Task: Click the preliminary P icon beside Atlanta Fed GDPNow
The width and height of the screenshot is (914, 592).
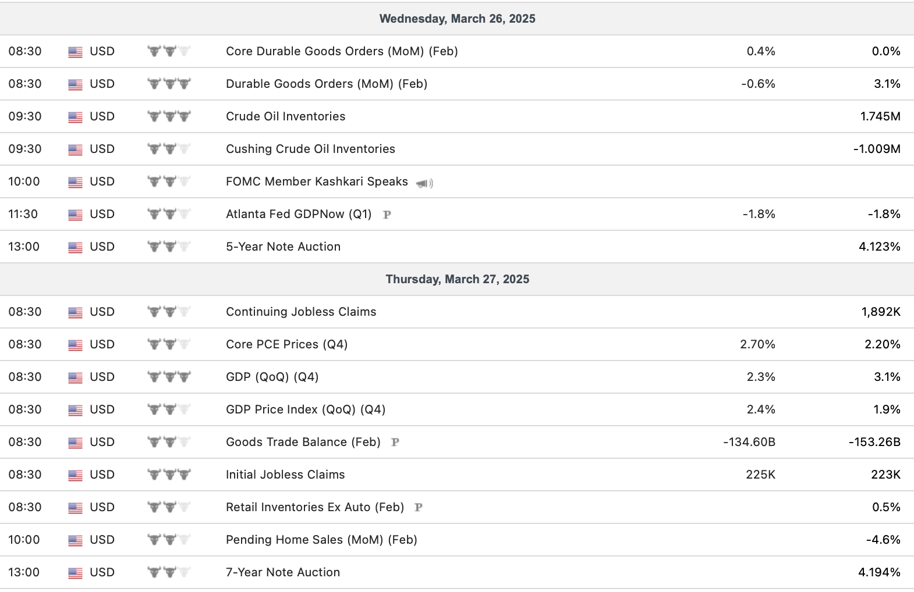Action: coord(387,215)
